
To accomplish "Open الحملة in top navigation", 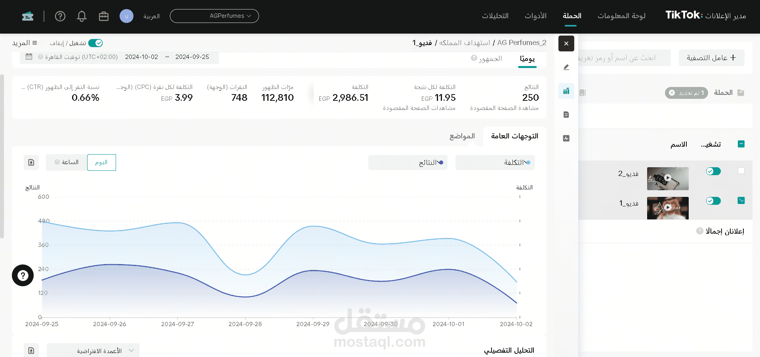I will [572, 16].
